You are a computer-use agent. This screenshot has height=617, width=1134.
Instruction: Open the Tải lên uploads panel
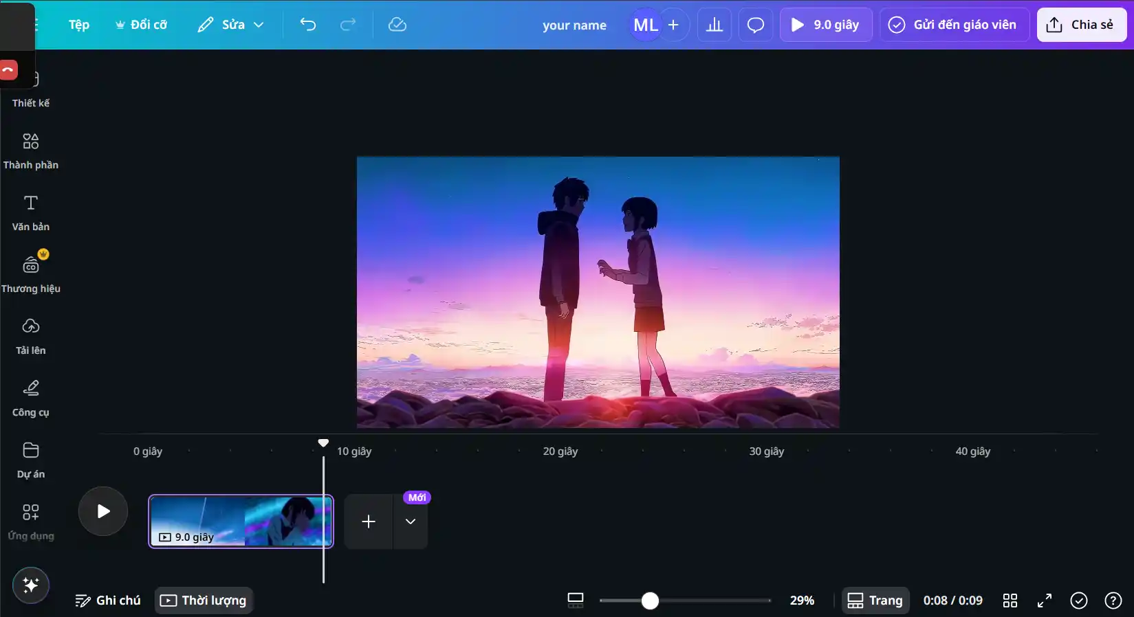pyautogui.click(x=30, y=336)
